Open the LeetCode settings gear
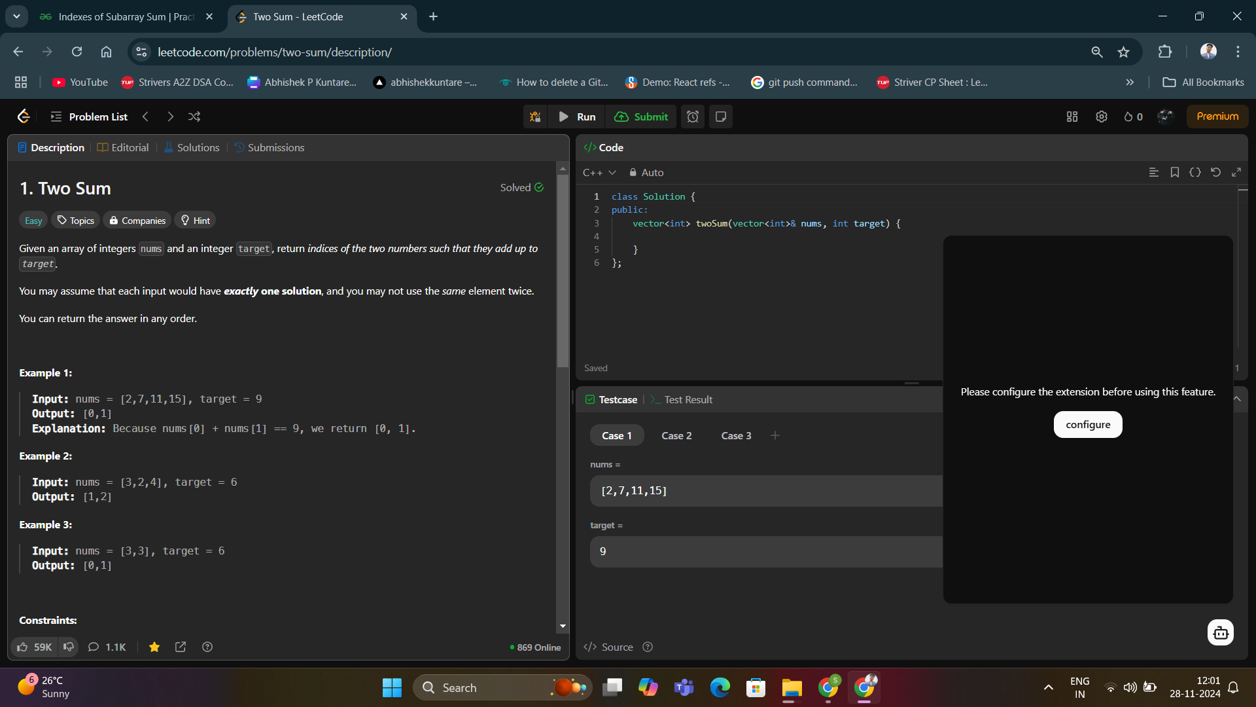1256x707 pixels. point(1102,117)
